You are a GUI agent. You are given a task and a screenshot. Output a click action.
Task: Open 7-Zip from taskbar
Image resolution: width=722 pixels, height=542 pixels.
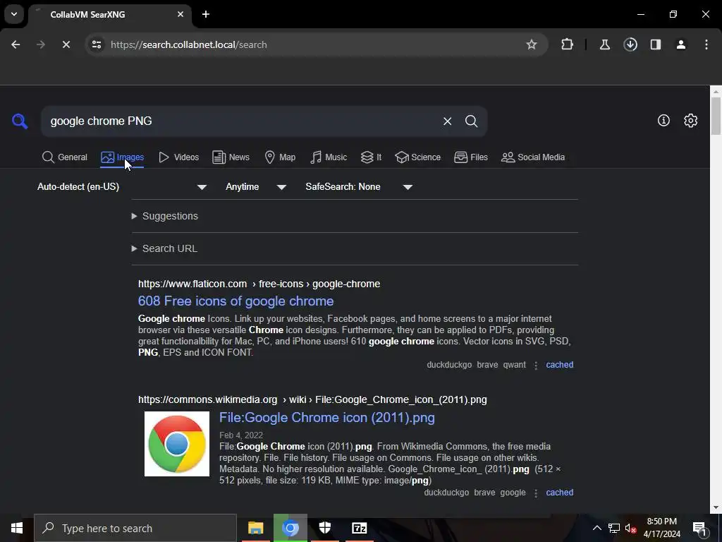click(x=359, y=528)
